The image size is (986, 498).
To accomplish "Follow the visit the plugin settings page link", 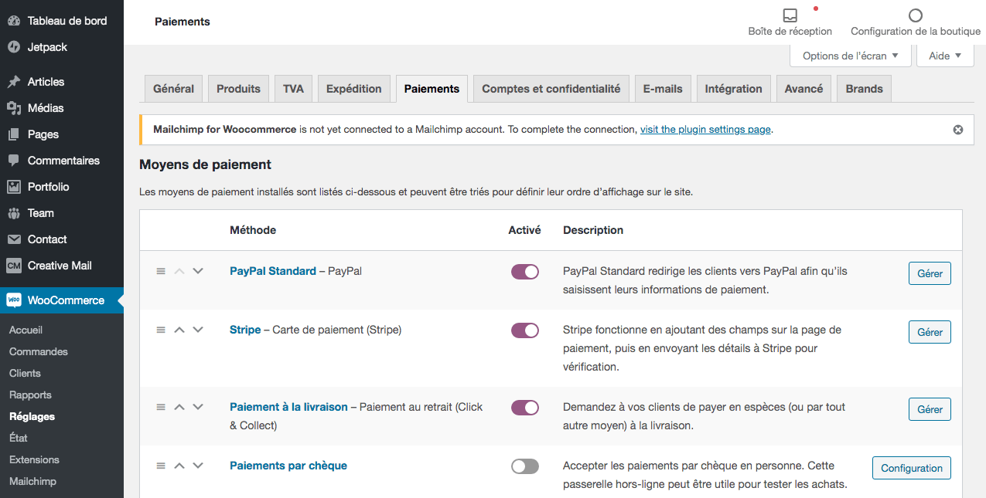I will pos(705,130).
